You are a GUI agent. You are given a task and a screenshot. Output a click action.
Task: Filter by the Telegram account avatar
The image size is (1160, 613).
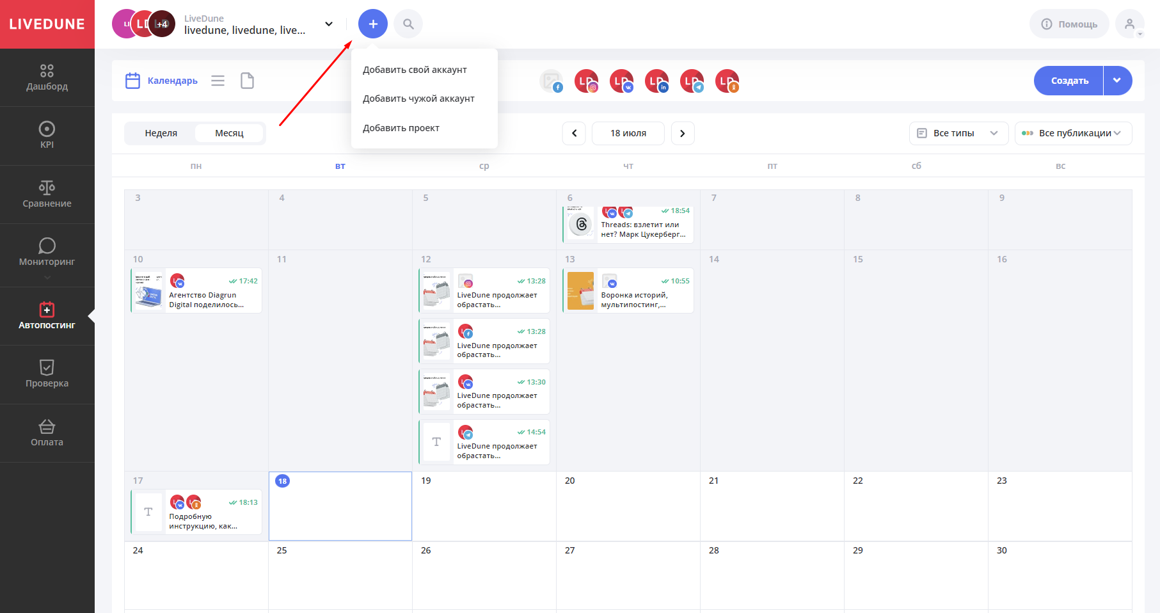click(692, 81)
